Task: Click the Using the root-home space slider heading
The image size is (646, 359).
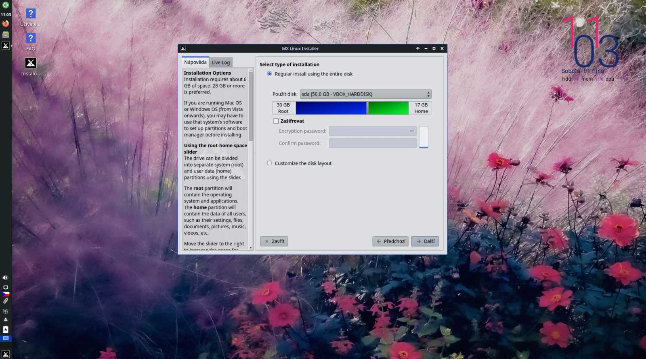Action: pyautogui.click(x=216, y=149)
